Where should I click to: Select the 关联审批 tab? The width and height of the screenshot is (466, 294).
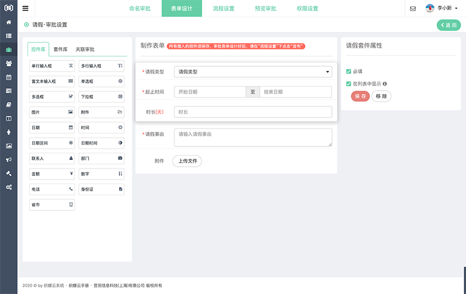click(x=85, y=49)
